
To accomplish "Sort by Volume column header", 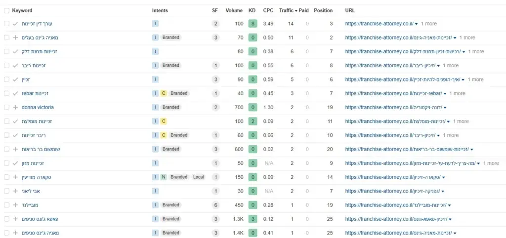I will click(234, 10).
